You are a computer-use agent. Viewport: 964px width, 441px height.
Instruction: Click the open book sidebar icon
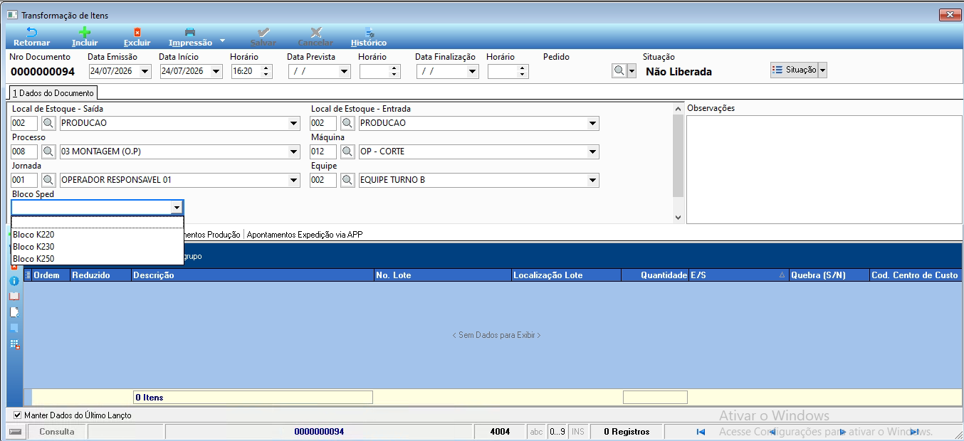[14, 297]
